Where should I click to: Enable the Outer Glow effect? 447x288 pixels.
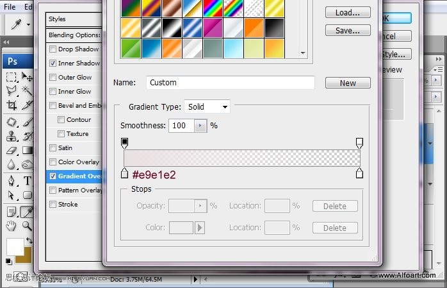53,78
